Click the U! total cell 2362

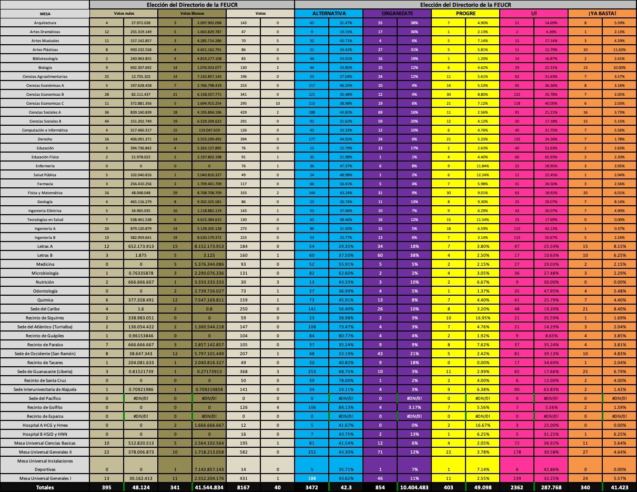coord(517,487)
